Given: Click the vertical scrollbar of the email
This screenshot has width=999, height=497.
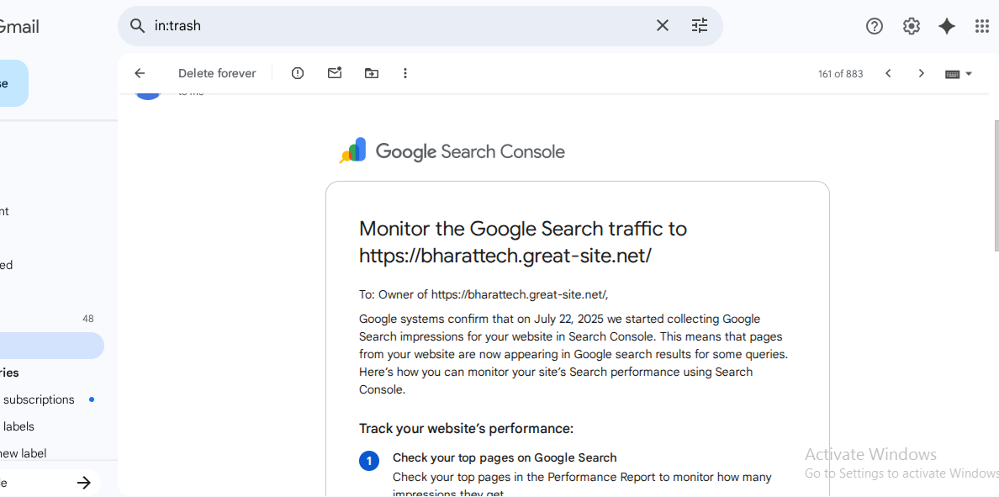Looking at the screenshot, I should [x=996, y=185].
